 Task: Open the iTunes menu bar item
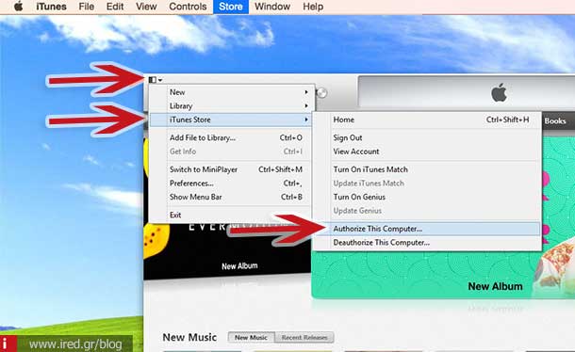[51, 7]
